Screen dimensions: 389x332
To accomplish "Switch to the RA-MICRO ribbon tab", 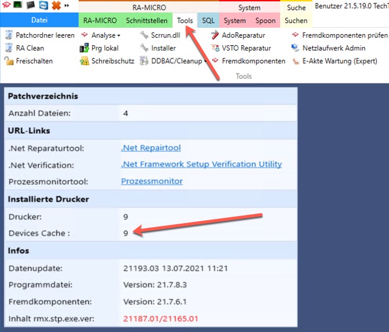I will tap(100, 20).
